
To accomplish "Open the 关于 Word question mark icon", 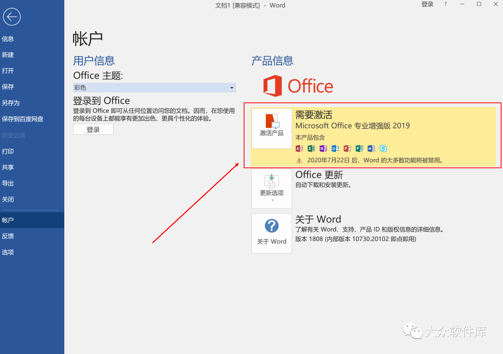I will [272, 227].
